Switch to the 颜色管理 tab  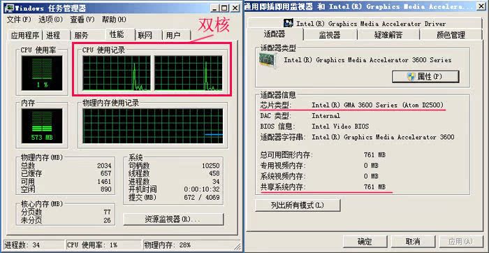pos(451,35)
